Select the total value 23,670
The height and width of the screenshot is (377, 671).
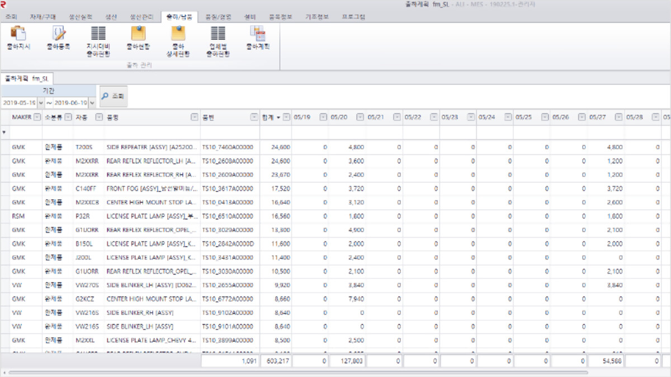(275, 174)
